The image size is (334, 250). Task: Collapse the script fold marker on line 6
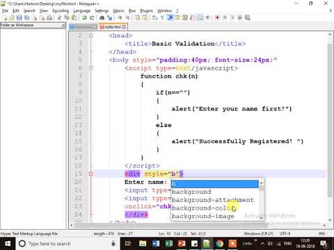[x=90, y=68]
